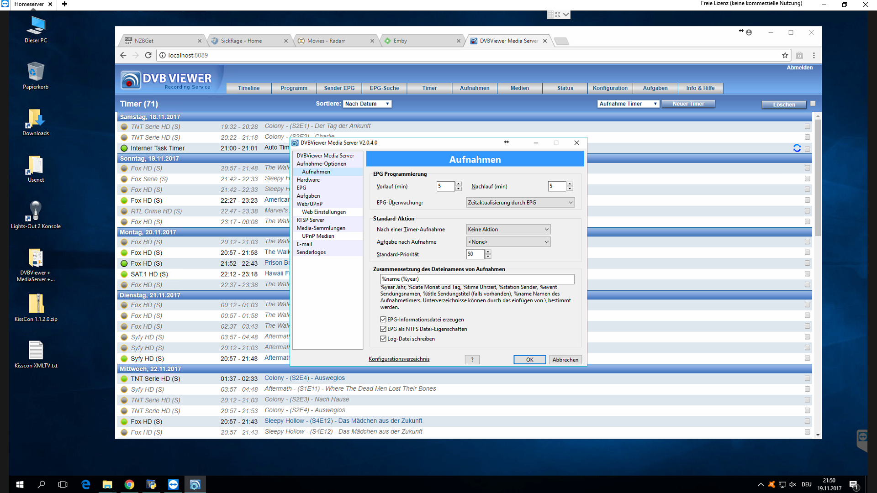Open the EPG-Suche tab
The height and width of the screenshot is (493, 877).
[384, 88]
